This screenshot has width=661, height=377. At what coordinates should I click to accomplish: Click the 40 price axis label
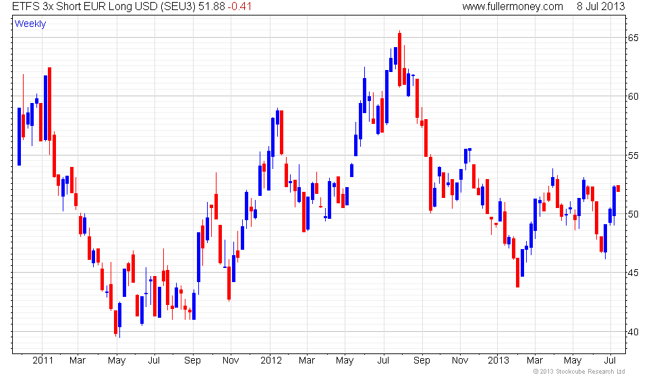click(633, 332)
